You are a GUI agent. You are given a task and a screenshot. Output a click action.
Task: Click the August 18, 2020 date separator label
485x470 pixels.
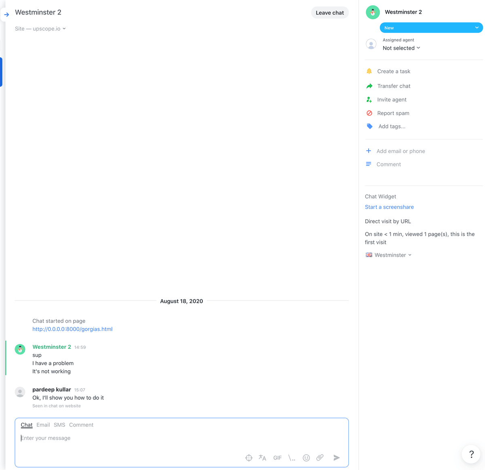point(181,301)
